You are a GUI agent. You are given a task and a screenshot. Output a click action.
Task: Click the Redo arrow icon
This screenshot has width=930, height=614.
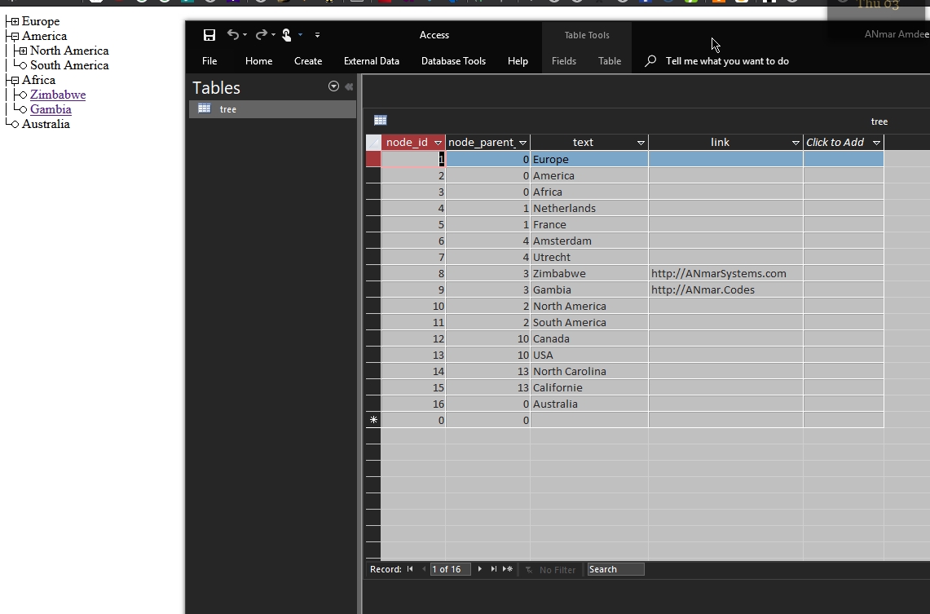pos(261,35)
